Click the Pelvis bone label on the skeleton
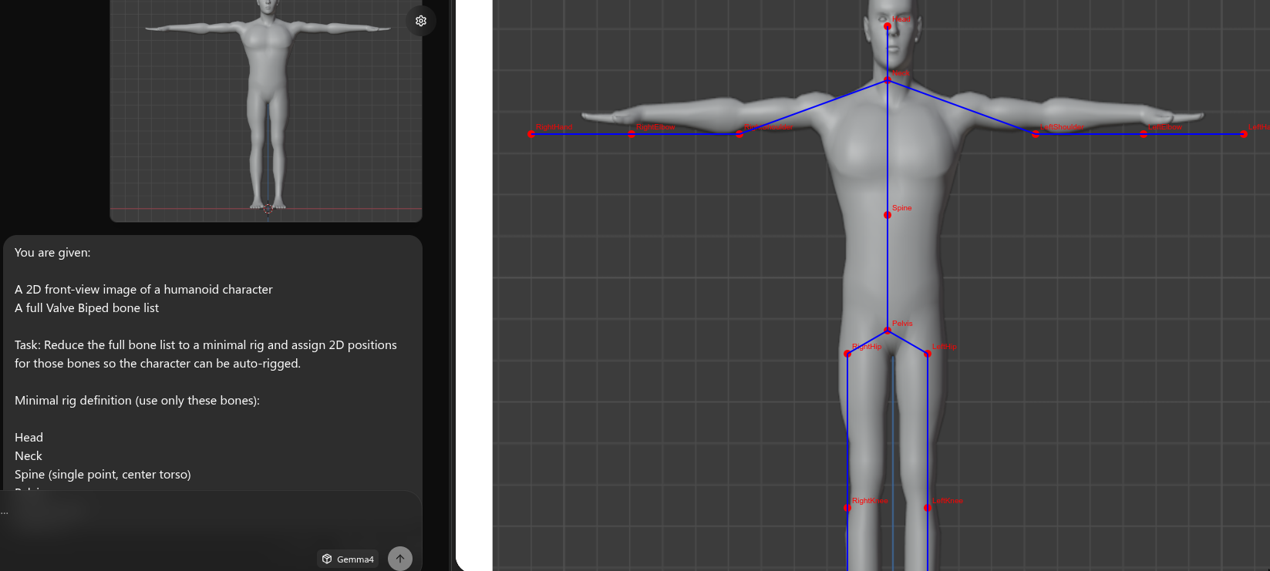 (x=902, y=324)
